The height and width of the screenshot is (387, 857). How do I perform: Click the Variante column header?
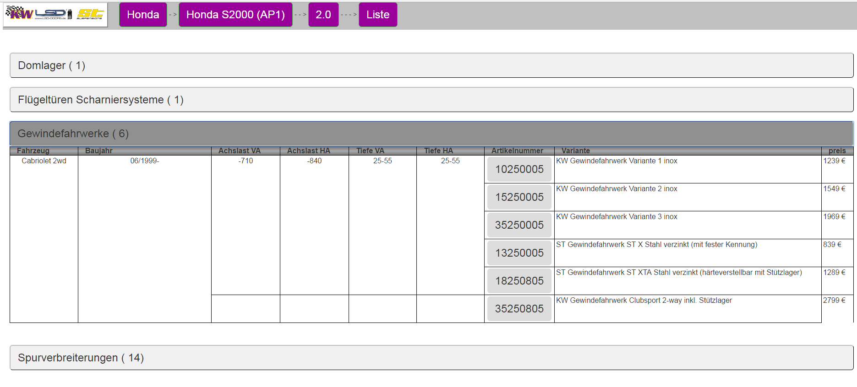click(x=576, y=150)
